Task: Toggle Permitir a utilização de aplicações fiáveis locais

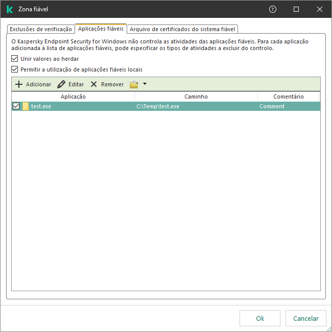Action: (x=14, y=69)
